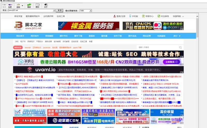Expand the 其它 menu in the blue nav bar

pos(177,36)
